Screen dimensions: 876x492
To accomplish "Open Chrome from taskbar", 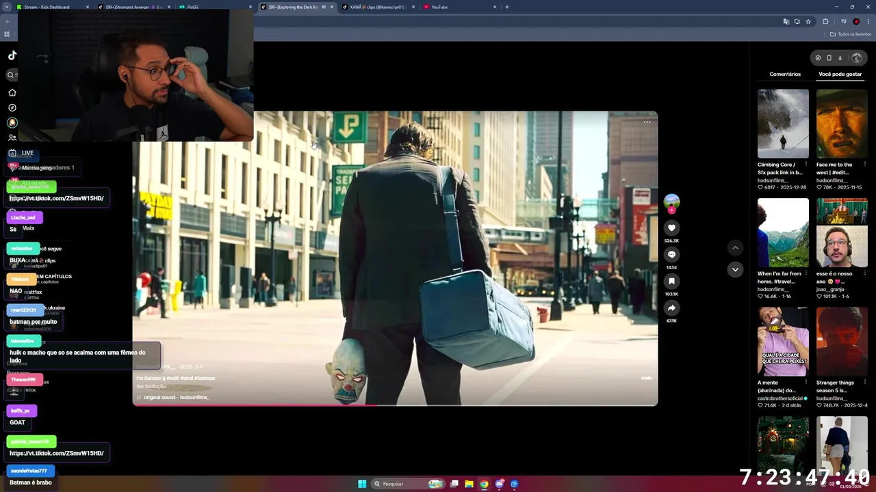I will (484, 484).
